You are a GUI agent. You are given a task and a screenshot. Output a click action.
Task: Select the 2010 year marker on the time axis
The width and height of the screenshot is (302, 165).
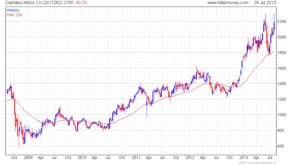tap(82, 158)
